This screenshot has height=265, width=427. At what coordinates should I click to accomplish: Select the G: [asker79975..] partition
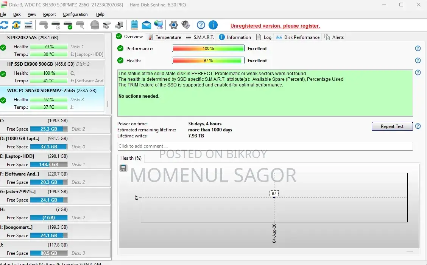55,196
